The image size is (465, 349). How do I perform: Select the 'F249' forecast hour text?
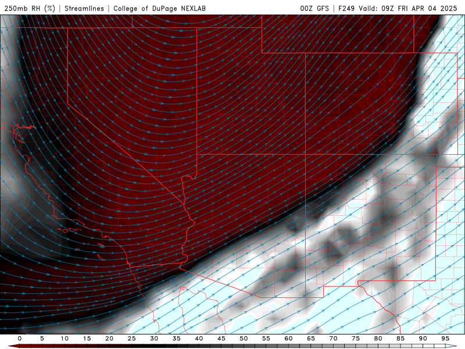point(346,8)
